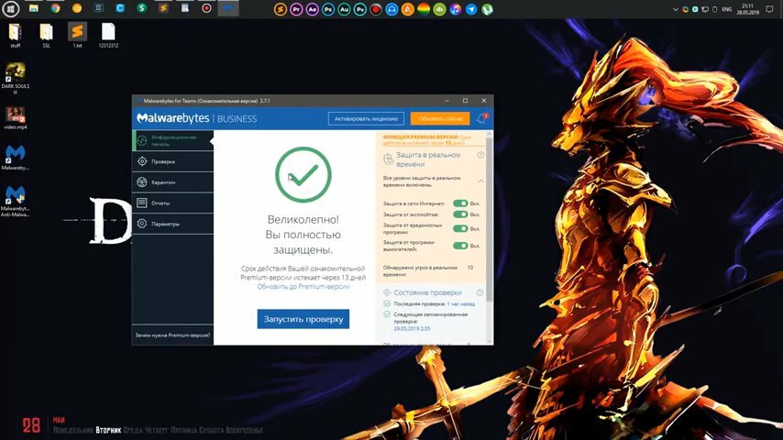Viewport: 783px width, 440px height.
Task: Select the video.mp4 file on desktop
Action: pos(16,118)
